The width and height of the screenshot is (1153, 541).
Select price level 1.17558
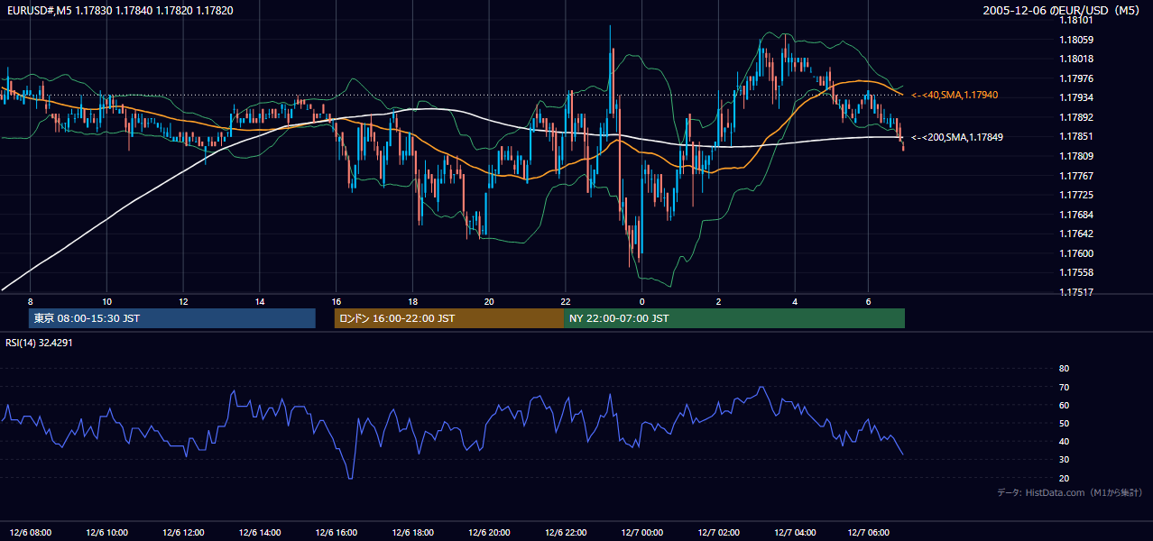1076,272
